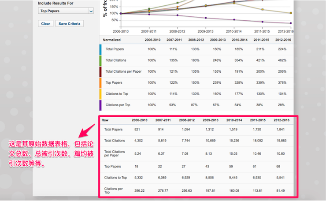
Task: Click the Clear button
Action: [45, 24]
